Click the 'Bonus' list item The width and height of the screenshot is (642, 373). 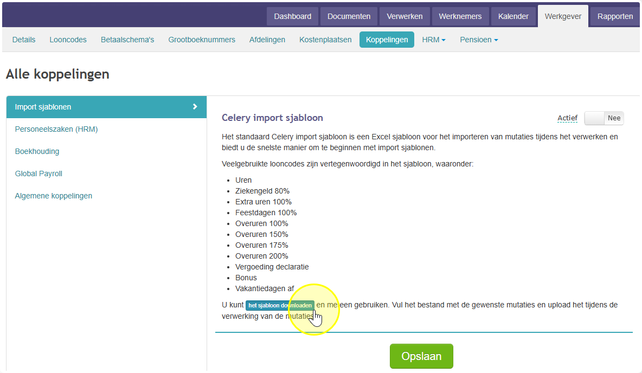click(246, 278)
